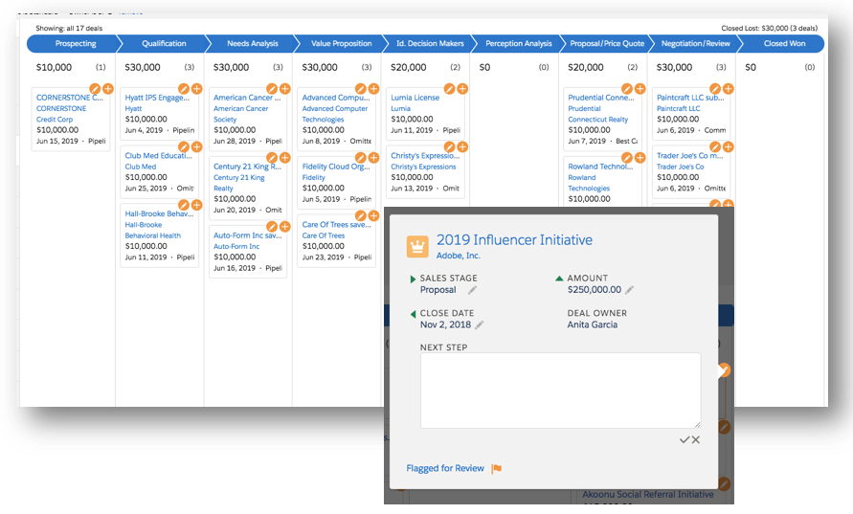Confirm next step with checkmark icon
This screenshot has width=853, height=514.
pyautogui.click(x=685, y=440)
